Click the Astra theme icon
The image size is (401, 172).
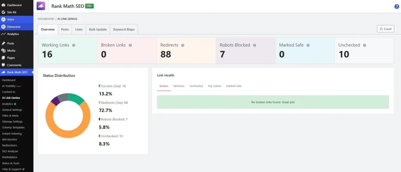pyautogui.click(x=3, y=20)
